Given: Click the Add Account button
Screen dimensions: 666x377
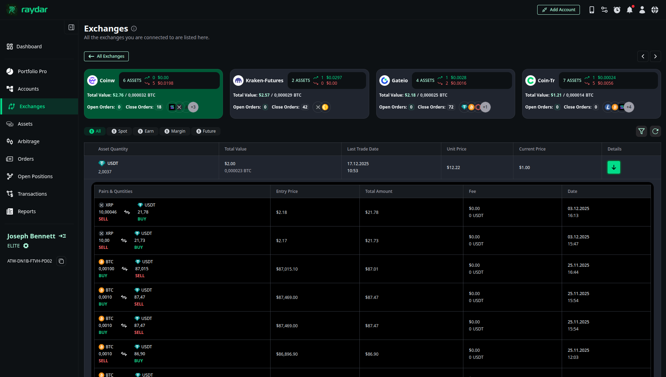Looking at the screenshot, I should (x=558, y=10).
